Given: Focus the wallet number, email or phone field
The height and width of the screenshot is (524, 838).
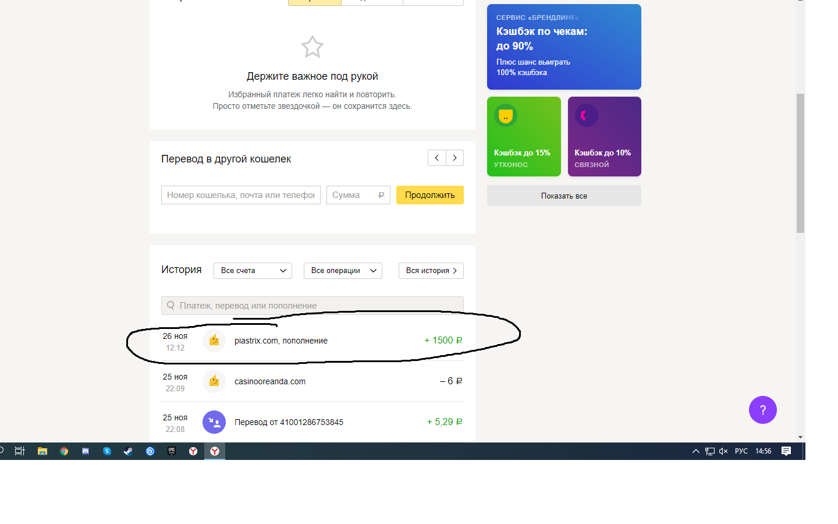Looking at the screenshot, I should pyautogui.click(x=241, y=195).
